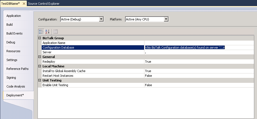Open the Code Analysis properties page
The height and width of the screenshot is (119, 257).
[x=16, y=86]
